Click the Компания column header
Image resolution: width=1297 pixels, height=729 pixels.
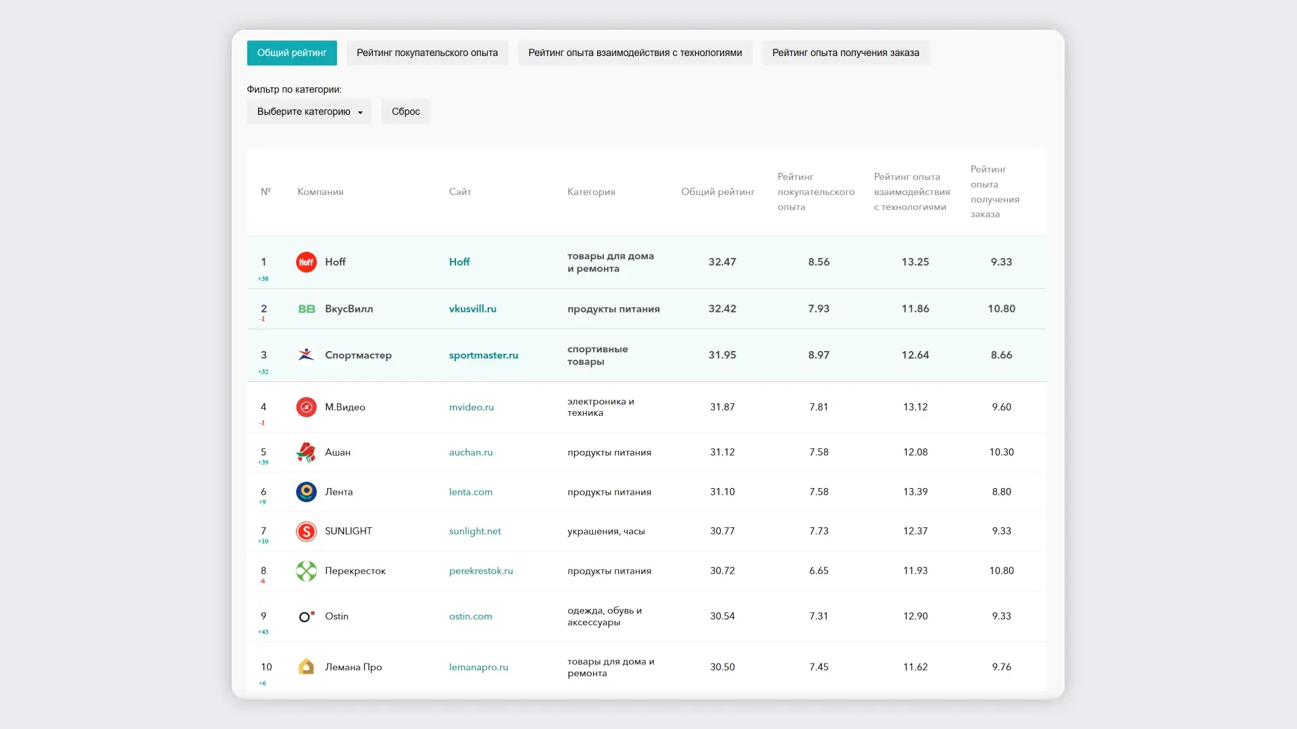tap(320, 192)
